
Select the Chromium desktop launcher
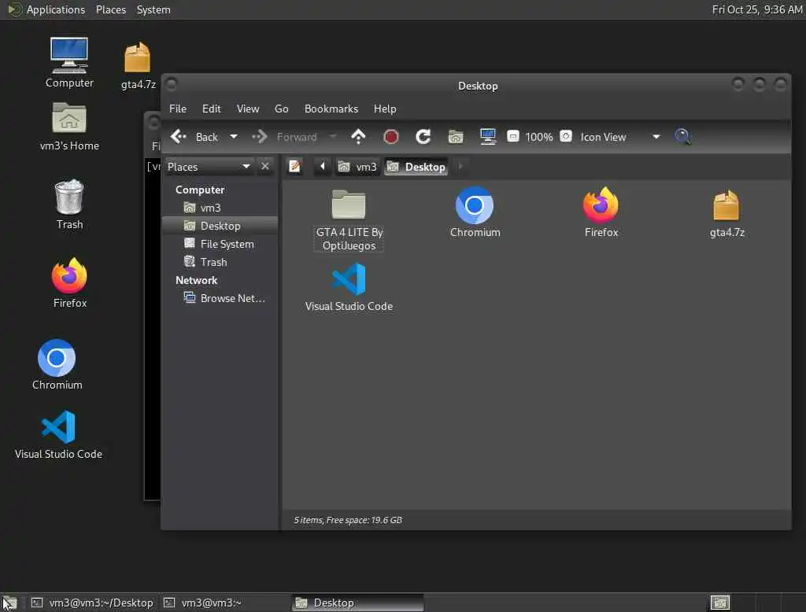pos(57,364)
